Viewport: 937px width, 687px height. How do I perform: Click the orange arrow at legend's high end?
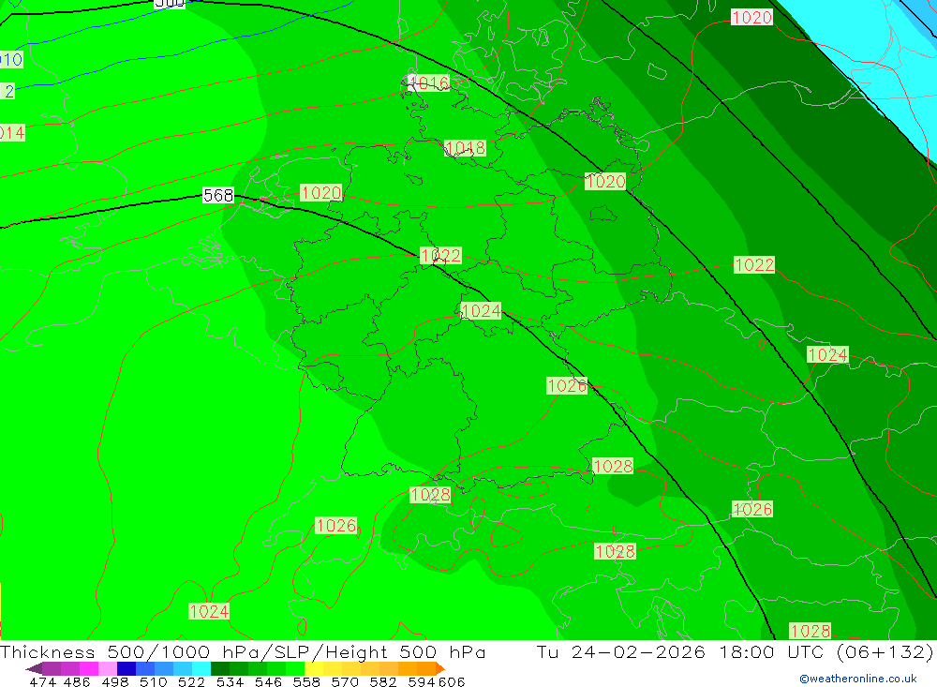pyautogui.click(x=440, y=668)
